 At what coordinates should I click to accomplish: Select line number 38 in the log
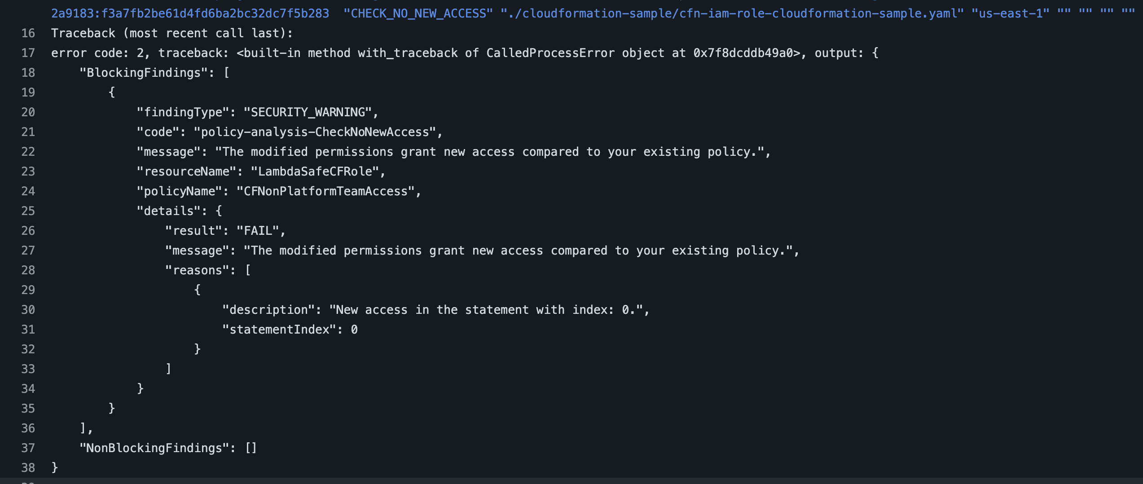point(28,468)
